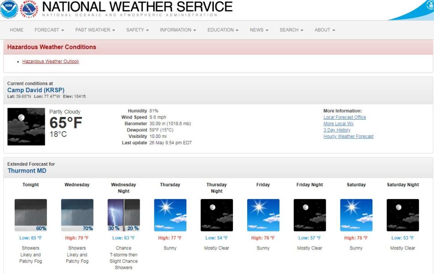Open Wednesday Night thunderstorm forecast icon
This screenshot has height=274, width=434.
tap(124, 215)
